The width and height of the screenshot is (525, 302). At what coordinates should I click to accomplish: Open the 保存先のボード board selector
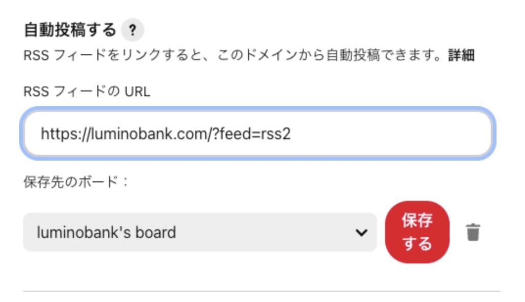(200, 232)
